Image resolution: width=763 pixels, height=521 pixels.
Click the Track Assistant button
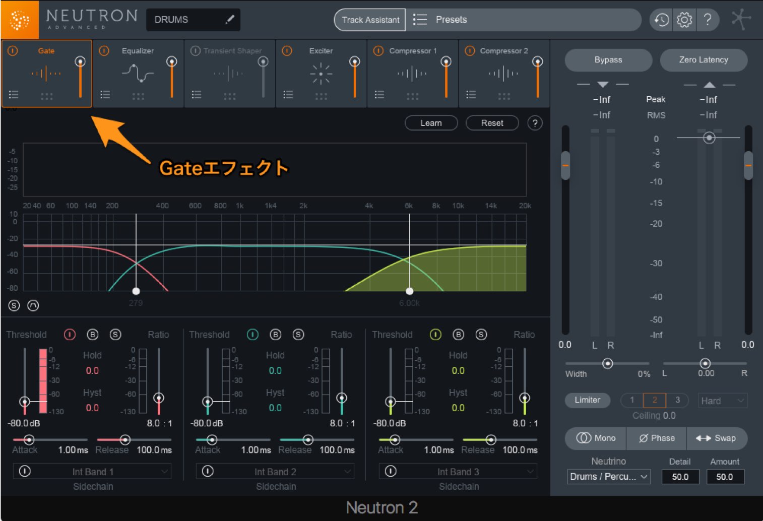point(370,20)
